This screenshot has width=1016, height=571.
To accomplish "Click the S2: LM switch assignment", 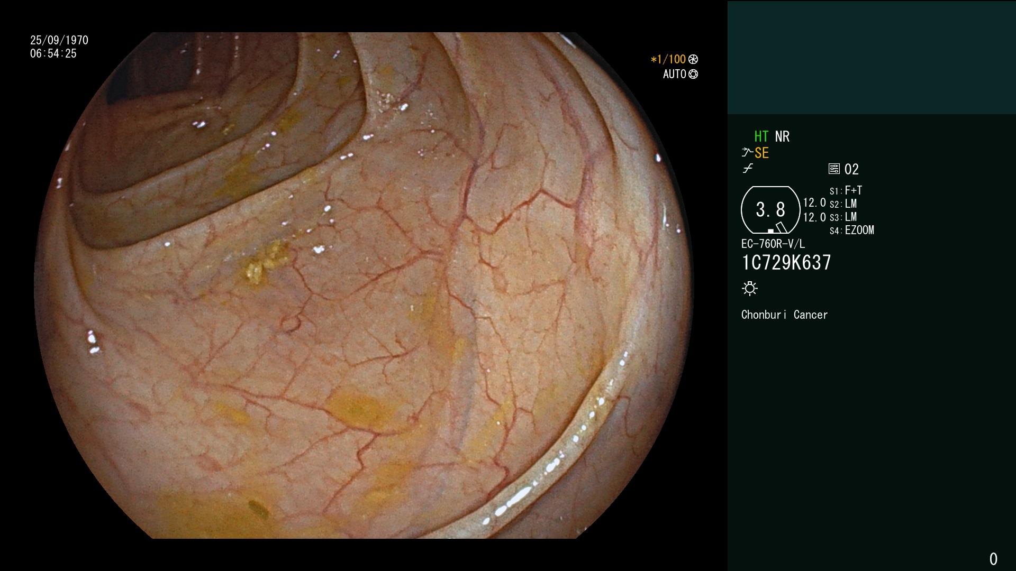I will tap(843, 204).
